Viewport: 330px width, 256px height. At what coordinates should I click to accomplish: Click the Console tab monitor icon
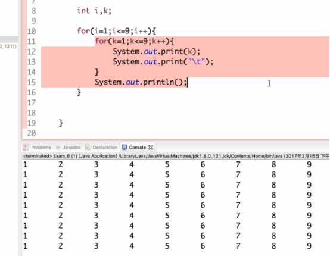[x=124, y=147]
